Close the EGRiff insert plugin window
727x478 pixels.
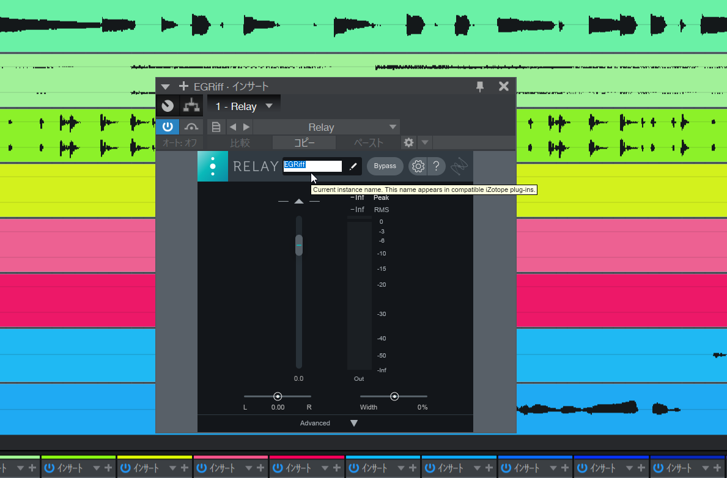coord(504,86)
